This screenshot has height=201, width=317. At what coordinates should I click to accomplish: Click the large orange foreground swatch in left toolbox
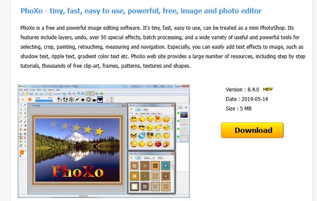22,152
